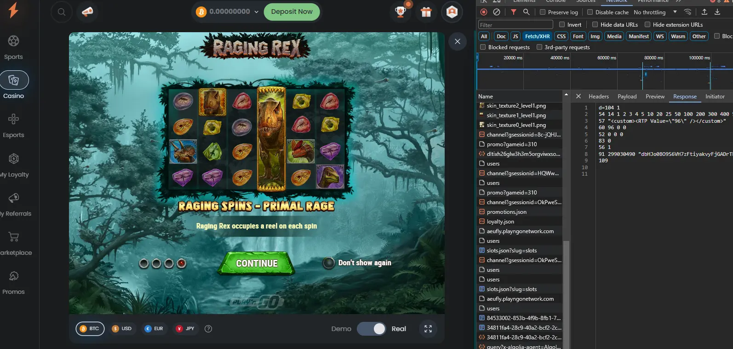Close the request details pane
733x349 pixels.
(x=578, y=96)
